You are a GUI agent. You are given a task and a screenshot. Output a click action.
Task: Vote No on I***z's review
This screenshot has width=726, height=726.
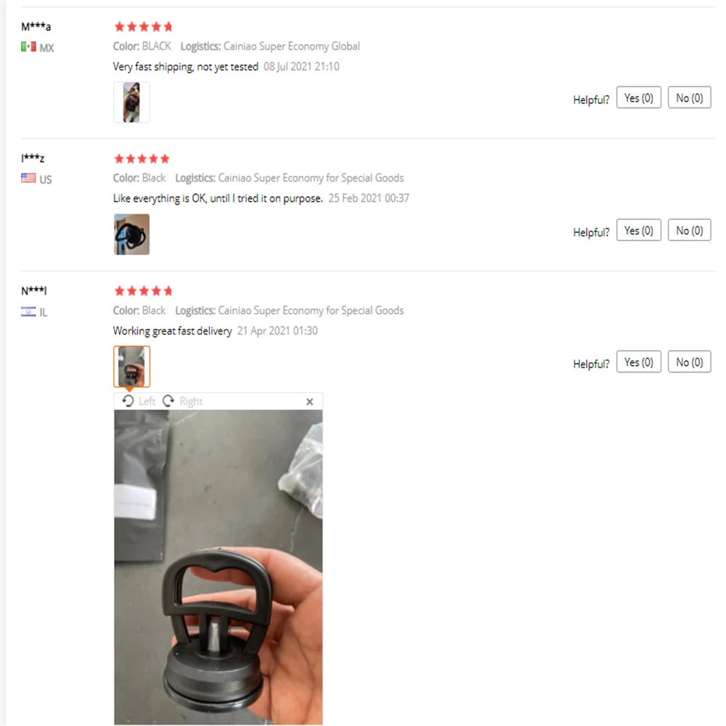(689, 230)
